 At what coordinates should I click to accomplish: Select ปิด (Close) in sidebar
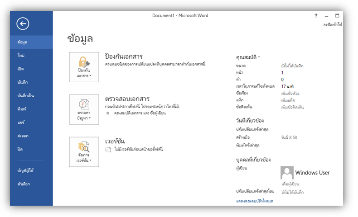click(x=31, y=149)
